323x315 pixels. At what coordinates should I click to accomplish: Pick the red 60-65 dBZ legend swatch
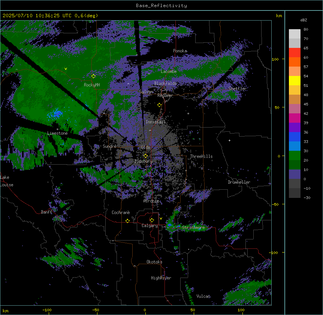point(295,52)
